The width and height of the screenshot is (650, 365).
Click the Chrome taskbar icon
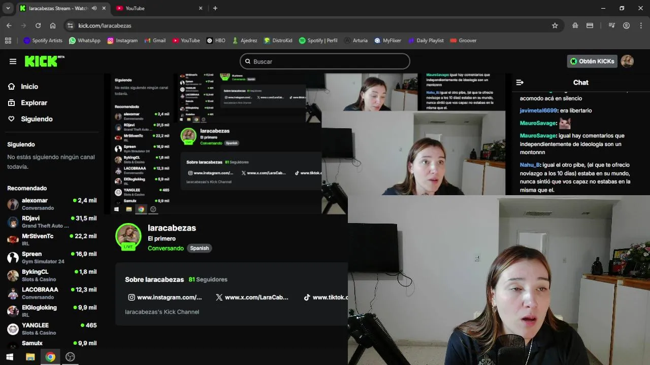click(x=50, y=357)
